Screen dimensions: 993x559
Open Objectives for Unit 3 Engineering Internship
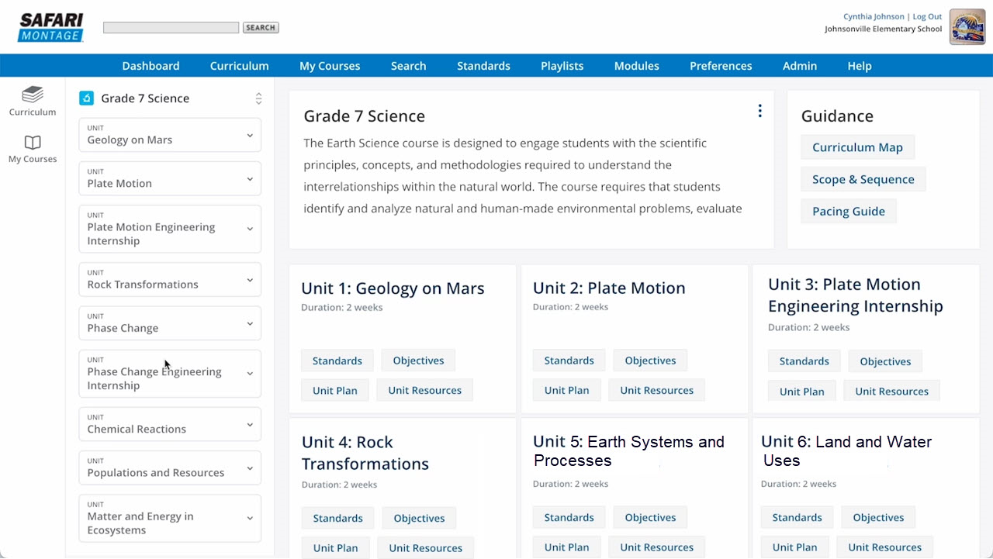pyautogui.click(x=885, y=361)
